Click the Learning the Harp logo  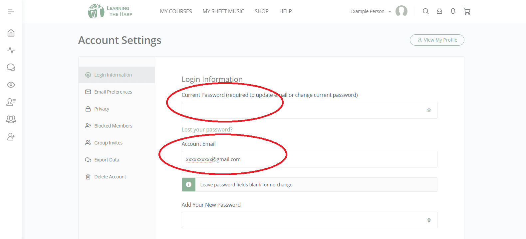coord(110,11)
